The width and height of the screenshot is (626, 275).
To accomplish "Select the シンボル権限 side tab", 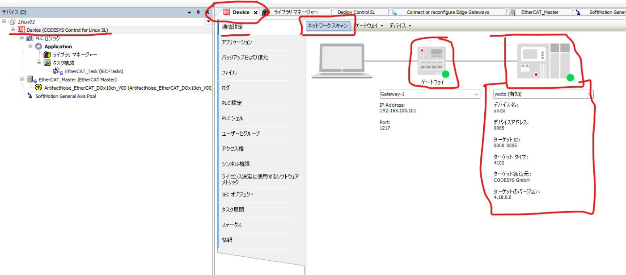I will pyautogui.click(x=261, y=163).
